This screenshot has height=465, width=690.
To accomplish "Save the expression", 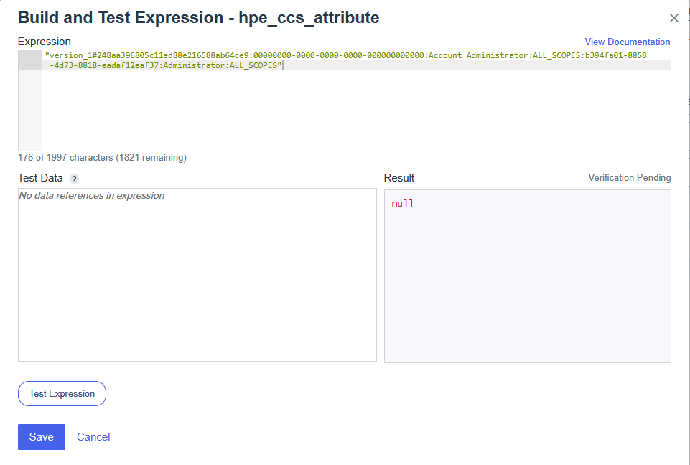I will click(x=42, y=437).
